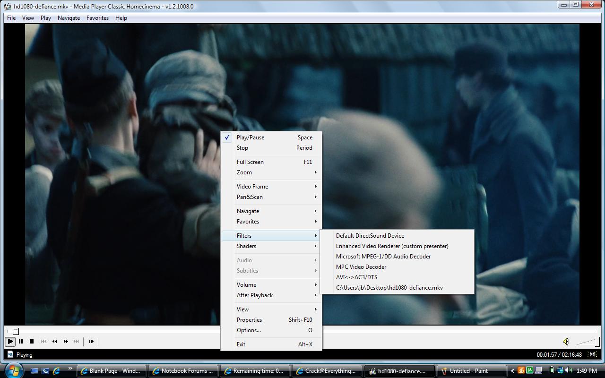Launch Internet Explorer from Quick Launch
This screenshot has width=605, height=378.
click(x=56, y=371)
